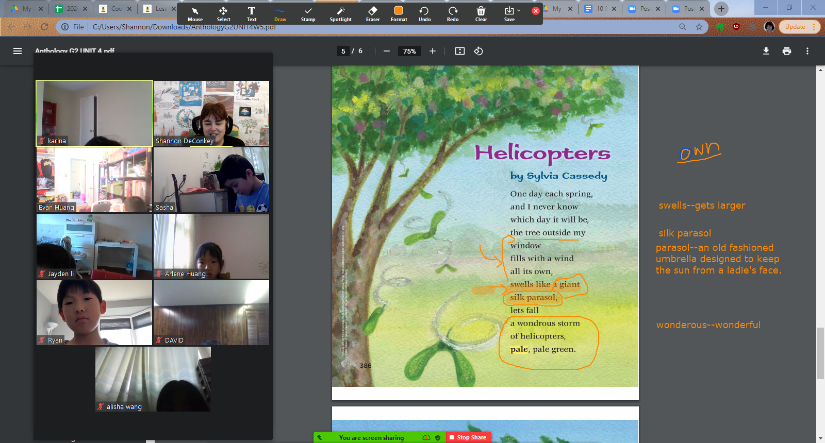825x443 pixels.
Task: Undo the last annotation
Action: [424, 14]
